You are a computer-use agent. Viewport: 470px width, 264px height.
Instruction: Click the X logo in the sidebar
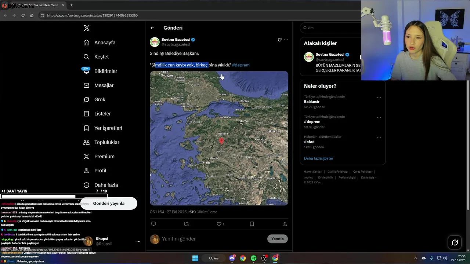point(86,28)
